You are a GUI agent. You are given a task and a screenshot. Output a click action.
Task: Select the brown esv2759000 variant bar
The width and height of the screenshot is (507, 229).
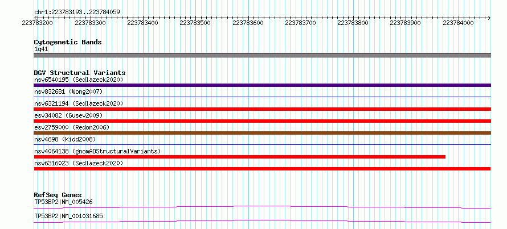pyautogui.click(x=262, y=133)
